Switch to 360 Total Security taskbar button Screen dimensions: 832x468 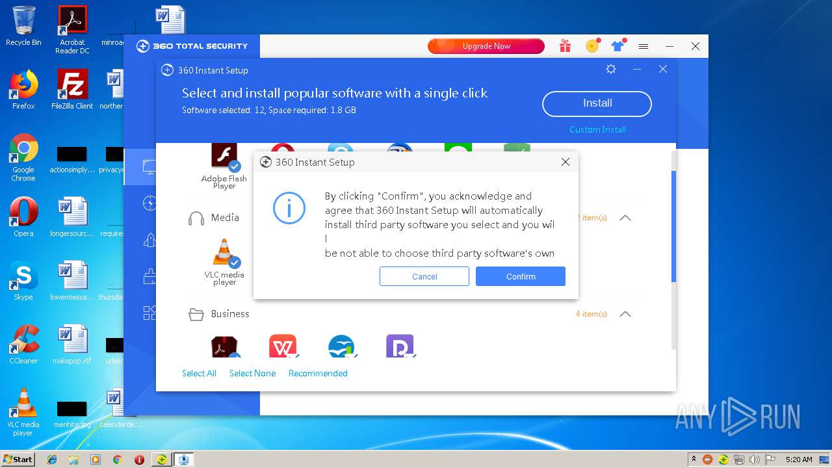click(161, 460)
